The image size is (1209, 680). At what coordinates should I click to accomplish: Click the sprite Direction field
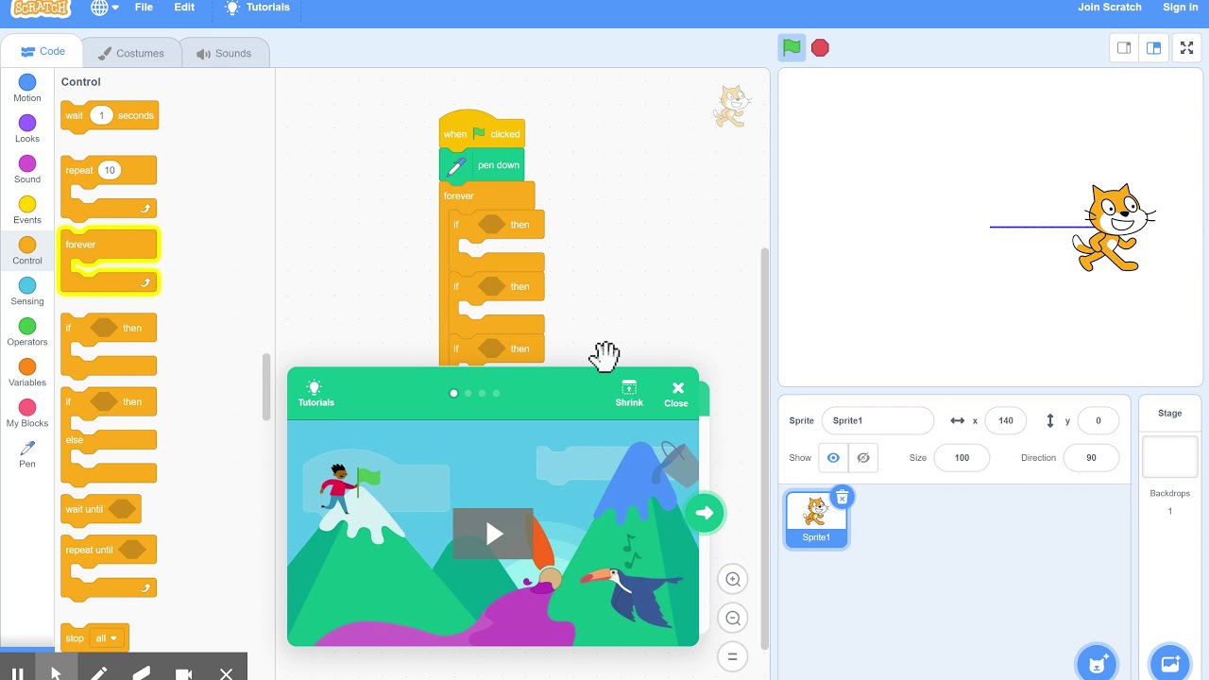(x=1091, y=457)
